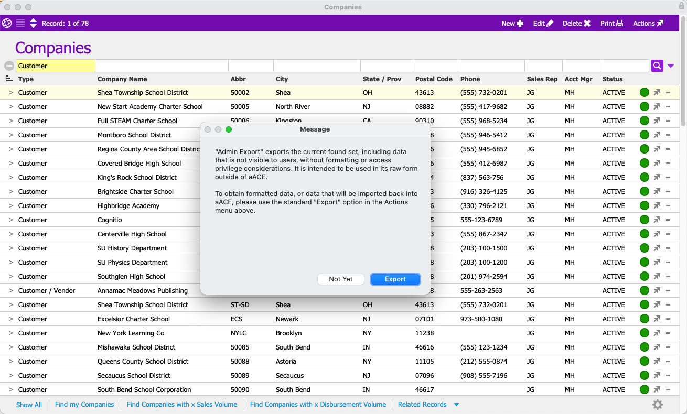Click the arrow icon on Montboro School District row

coord(657,135)
